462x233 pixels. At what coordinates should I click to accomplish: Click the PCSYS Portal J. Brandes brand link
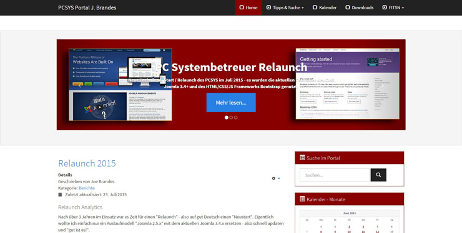click(87, 7)
